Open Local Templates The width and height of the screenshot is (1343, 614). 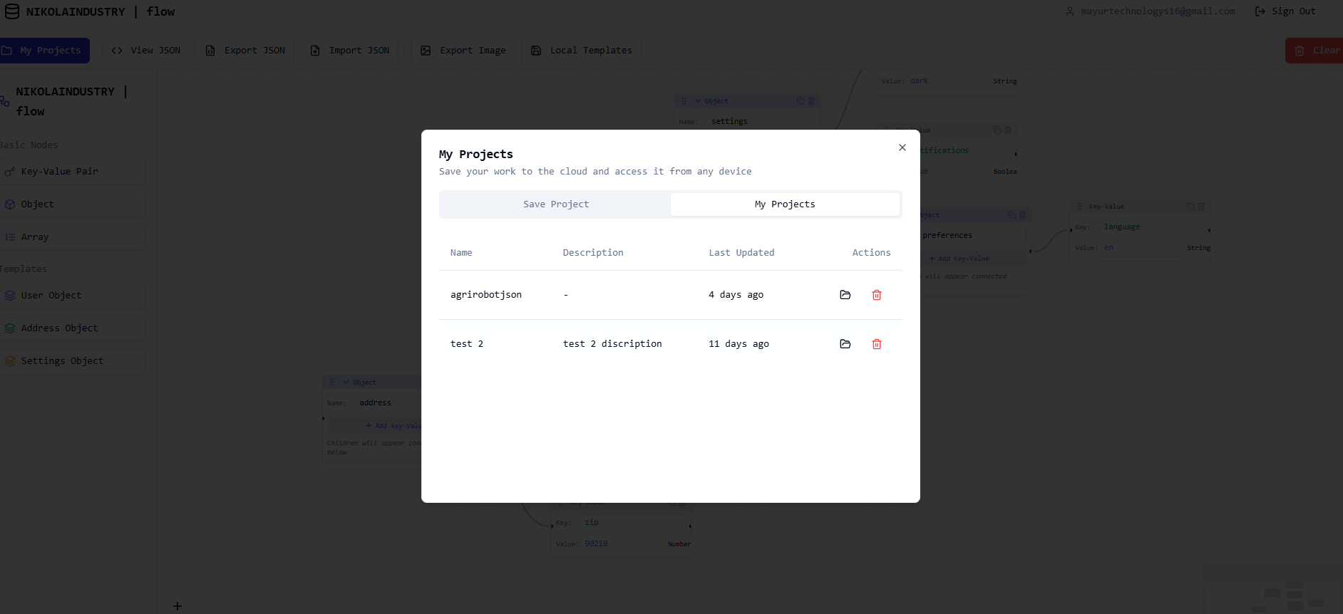coord(582,51)
